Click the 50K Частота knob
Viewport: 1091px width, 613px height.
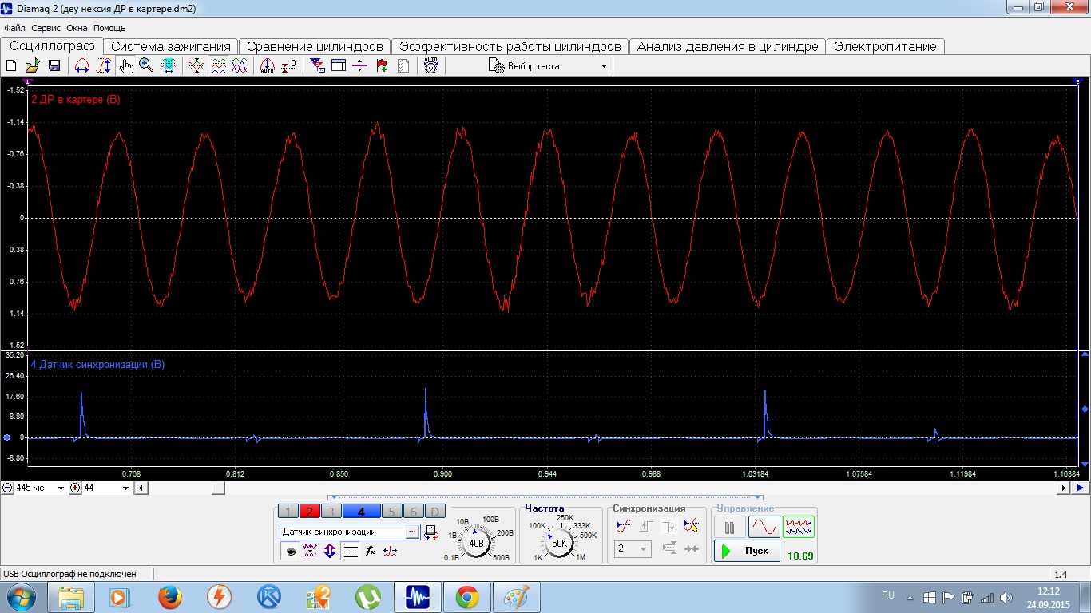click(x=559, y=544)
